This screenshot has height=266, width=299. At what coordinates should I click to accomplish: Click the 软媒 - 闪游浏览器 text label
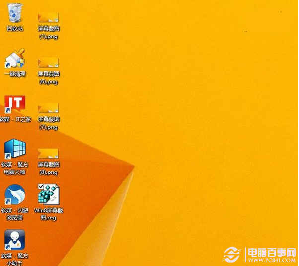point(15,214)
